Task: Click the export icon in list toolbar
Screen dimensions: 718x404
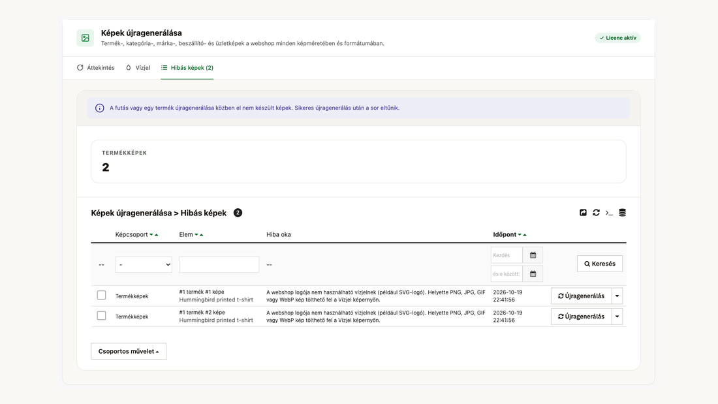Action: [583, 213]
